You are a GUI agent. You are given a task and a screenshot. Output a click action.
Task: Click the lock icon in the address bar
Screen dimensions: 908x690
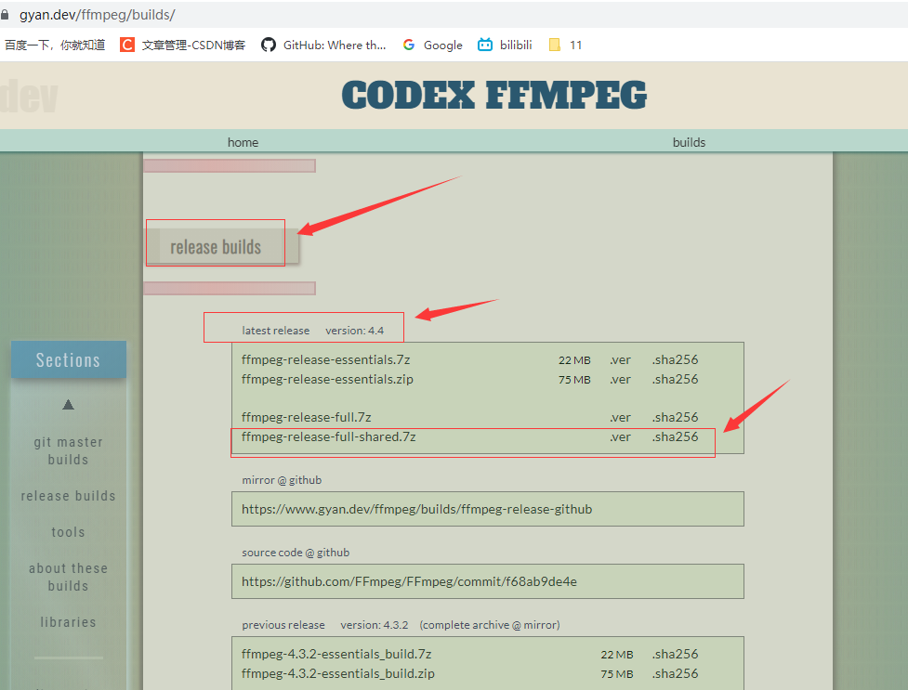coord(5,15)
